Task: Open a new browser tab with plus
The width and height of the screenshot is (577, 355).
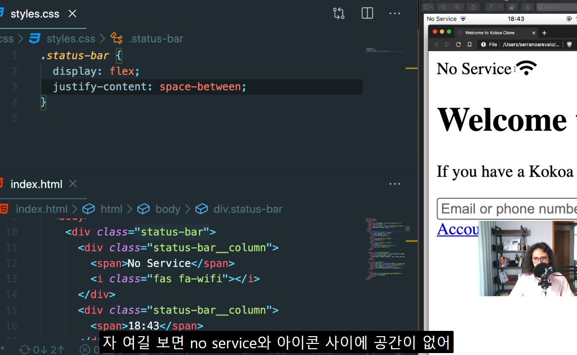Action: pyautogui.click(x=544, y=33)
